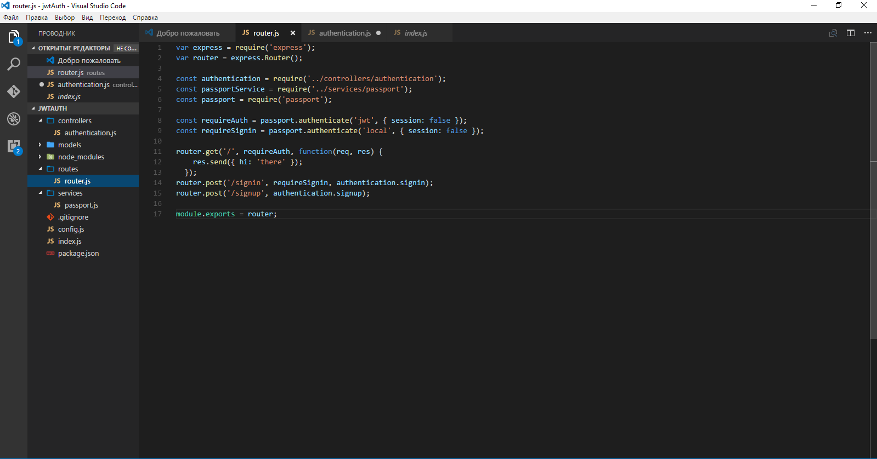Screen dimensions: 877x459
Task: Click the open changes icon in editor toolbar
Action: pyautogui.click(x=833, y=33)
